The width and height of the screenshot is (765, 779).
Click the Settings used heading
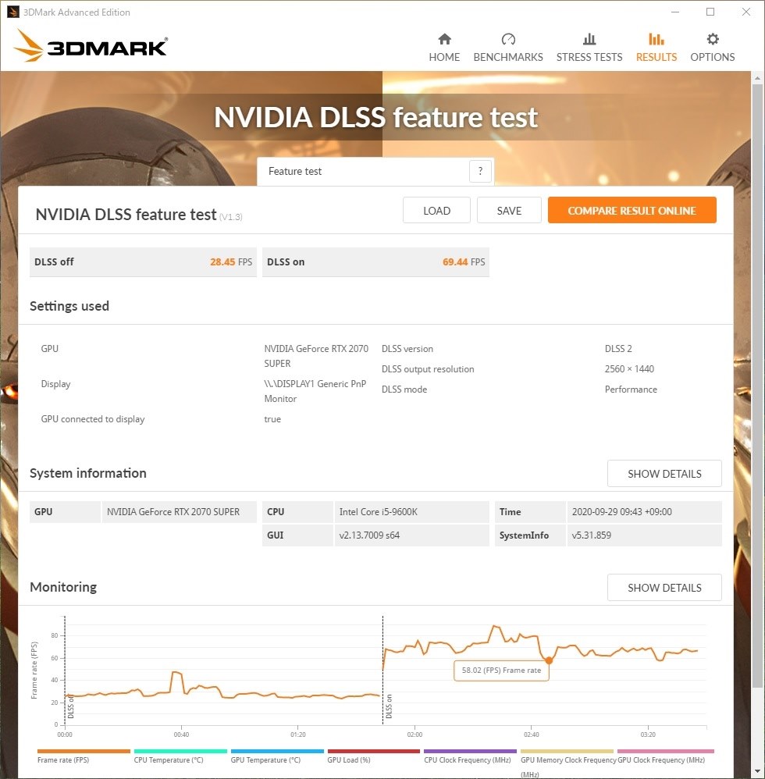tap(69, 306)
